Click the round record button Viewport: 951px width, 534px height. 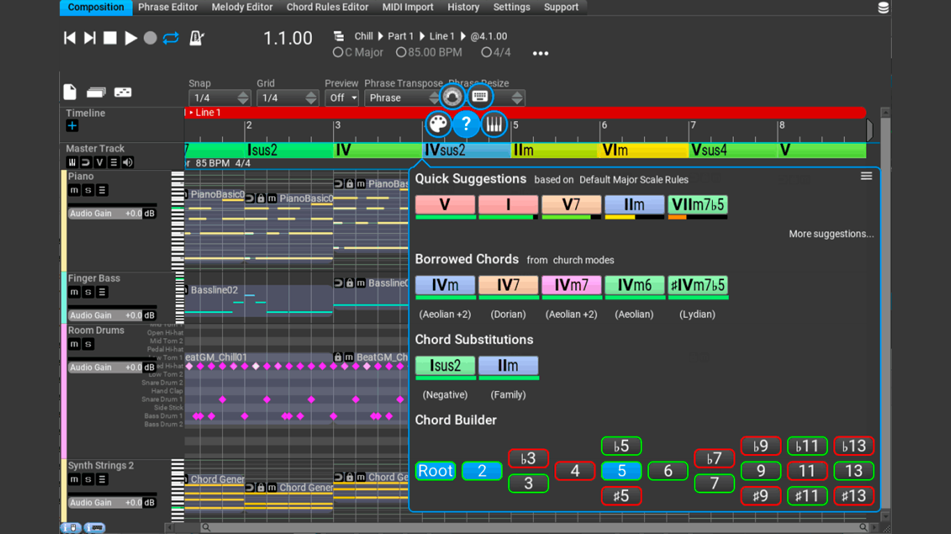tap(150, 38)
